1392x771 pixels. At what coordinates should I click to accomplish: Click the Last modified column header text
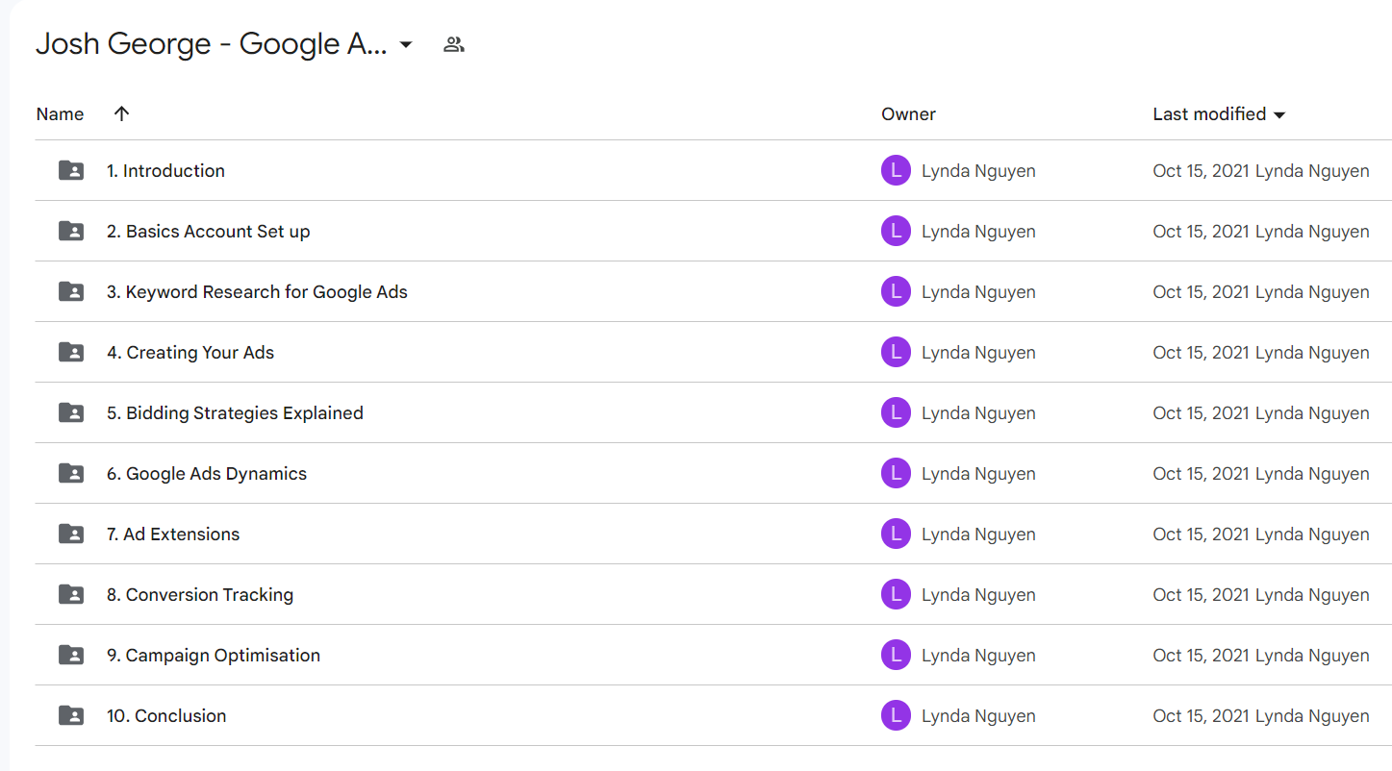tap(1209, 113)
